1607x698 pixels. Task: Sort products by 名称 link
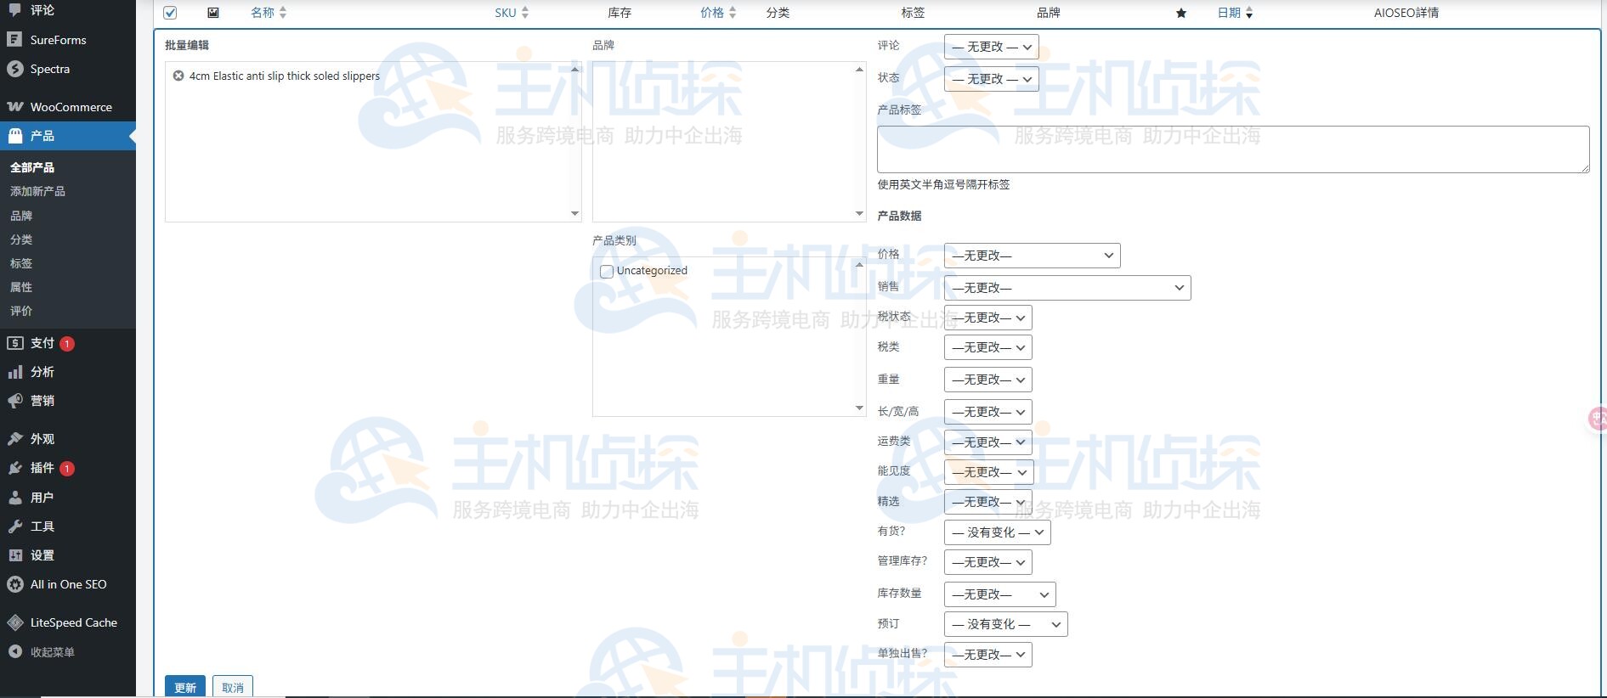click(x=263, y=13)
